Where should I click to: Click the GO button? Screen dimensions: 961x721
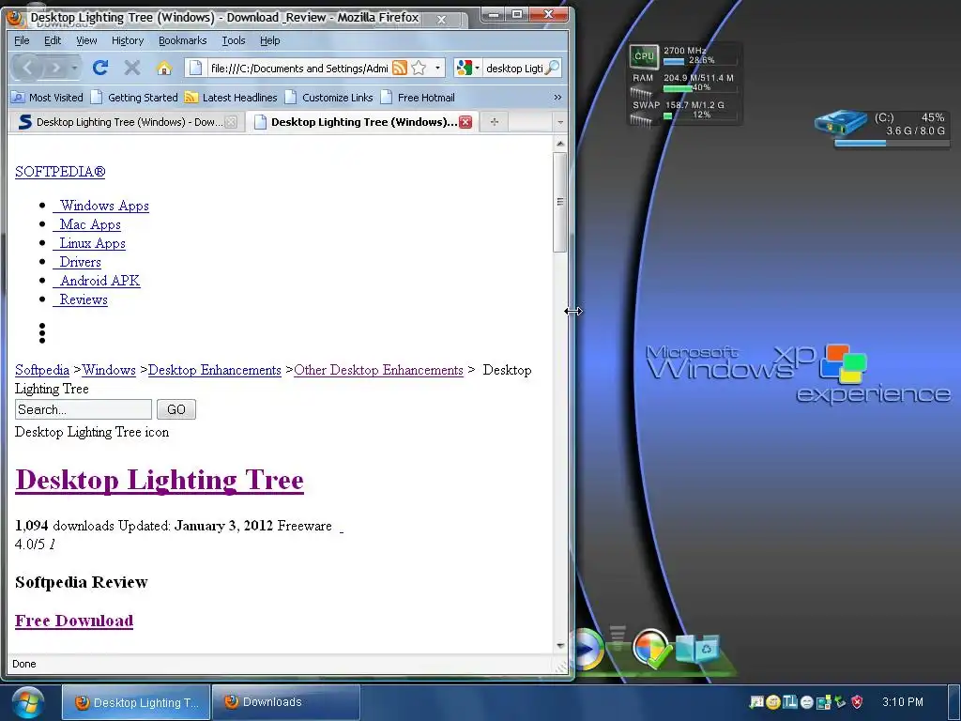tap(176, 409)
